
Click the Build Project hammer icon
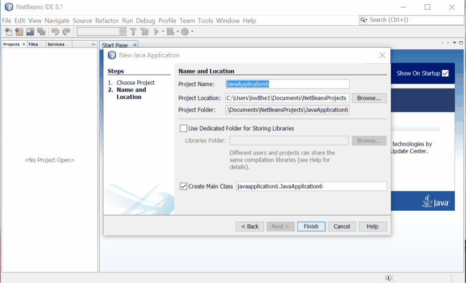point(133,32)
